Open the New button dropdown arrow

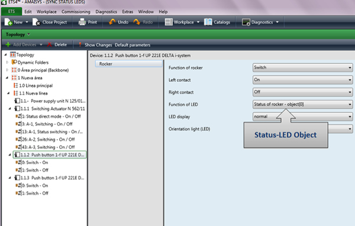[27, 22]
